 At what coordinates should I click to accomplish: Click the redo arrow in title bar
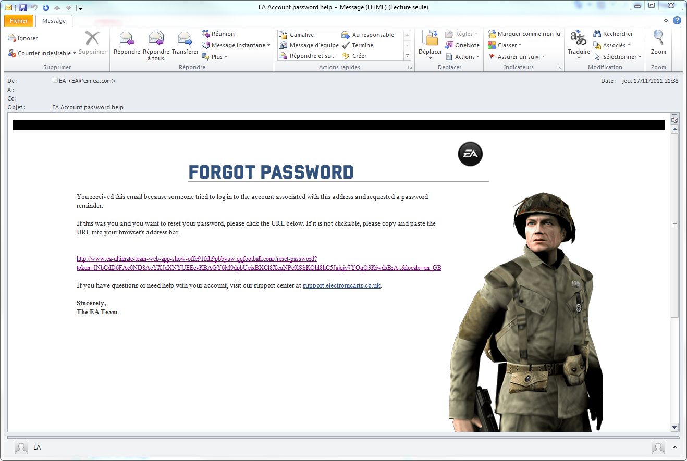point(46,8)
